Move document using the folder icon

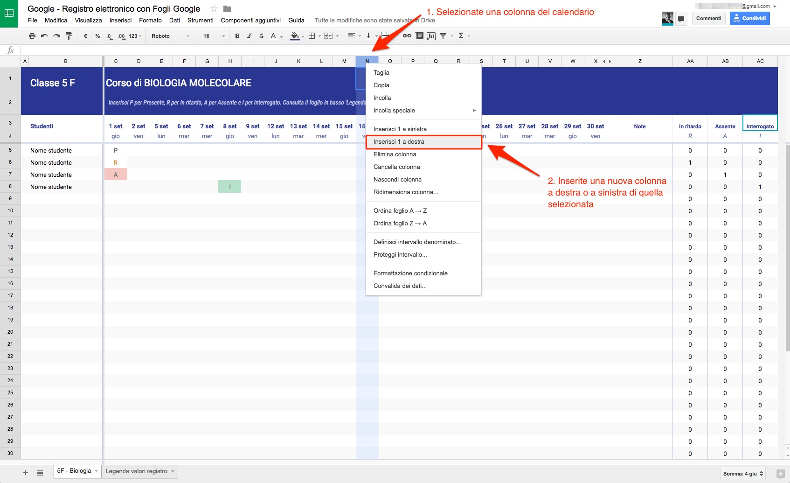click(x=227, y=9)
